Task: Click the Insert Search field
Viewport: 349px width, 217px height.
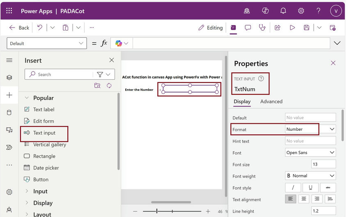Action: tap(59, 74)
